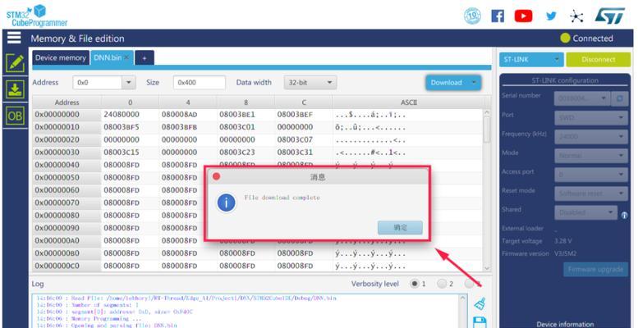Add a new tab with plus button

click(x=144, y=57)
